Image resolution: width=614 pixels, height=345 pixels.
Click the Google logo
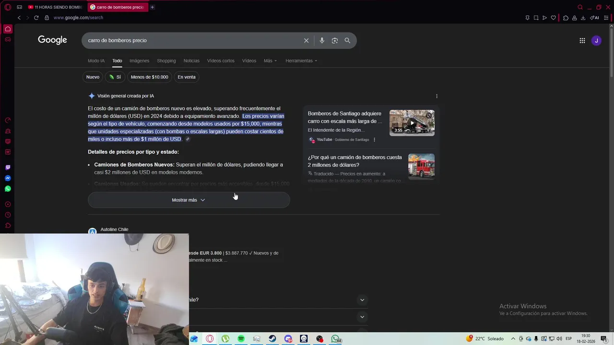pyautogui.click(x=52, y=40)
